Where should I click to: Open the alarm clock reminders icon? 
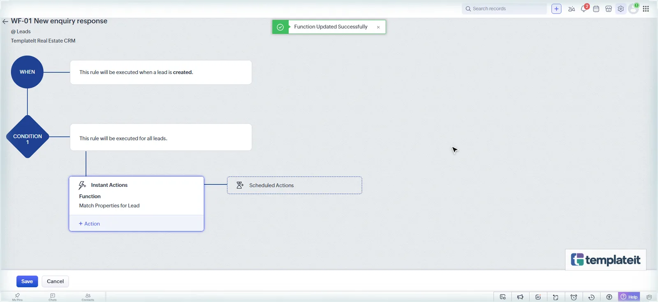tap(574, 297)
